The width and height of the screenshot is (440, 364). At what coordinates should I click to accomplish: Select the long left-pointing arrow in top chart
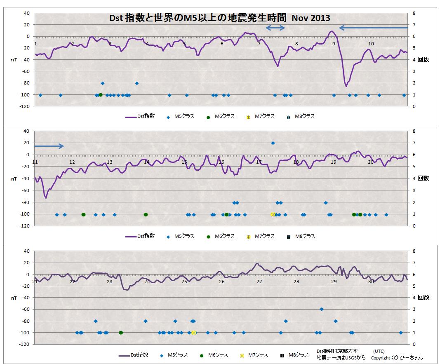(x=373, y=28)
